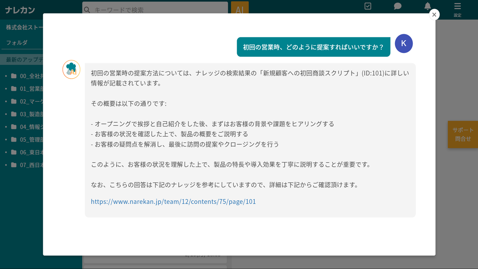The height and width of the screenshot is (269, 478).
Task: Click the line starting その概要は以下の通りです
Action: [129, 103]
